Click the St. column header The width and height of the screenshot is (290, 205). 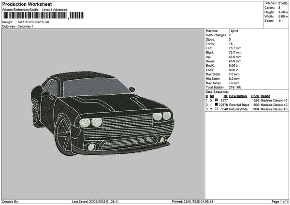[x=225, y=96]
